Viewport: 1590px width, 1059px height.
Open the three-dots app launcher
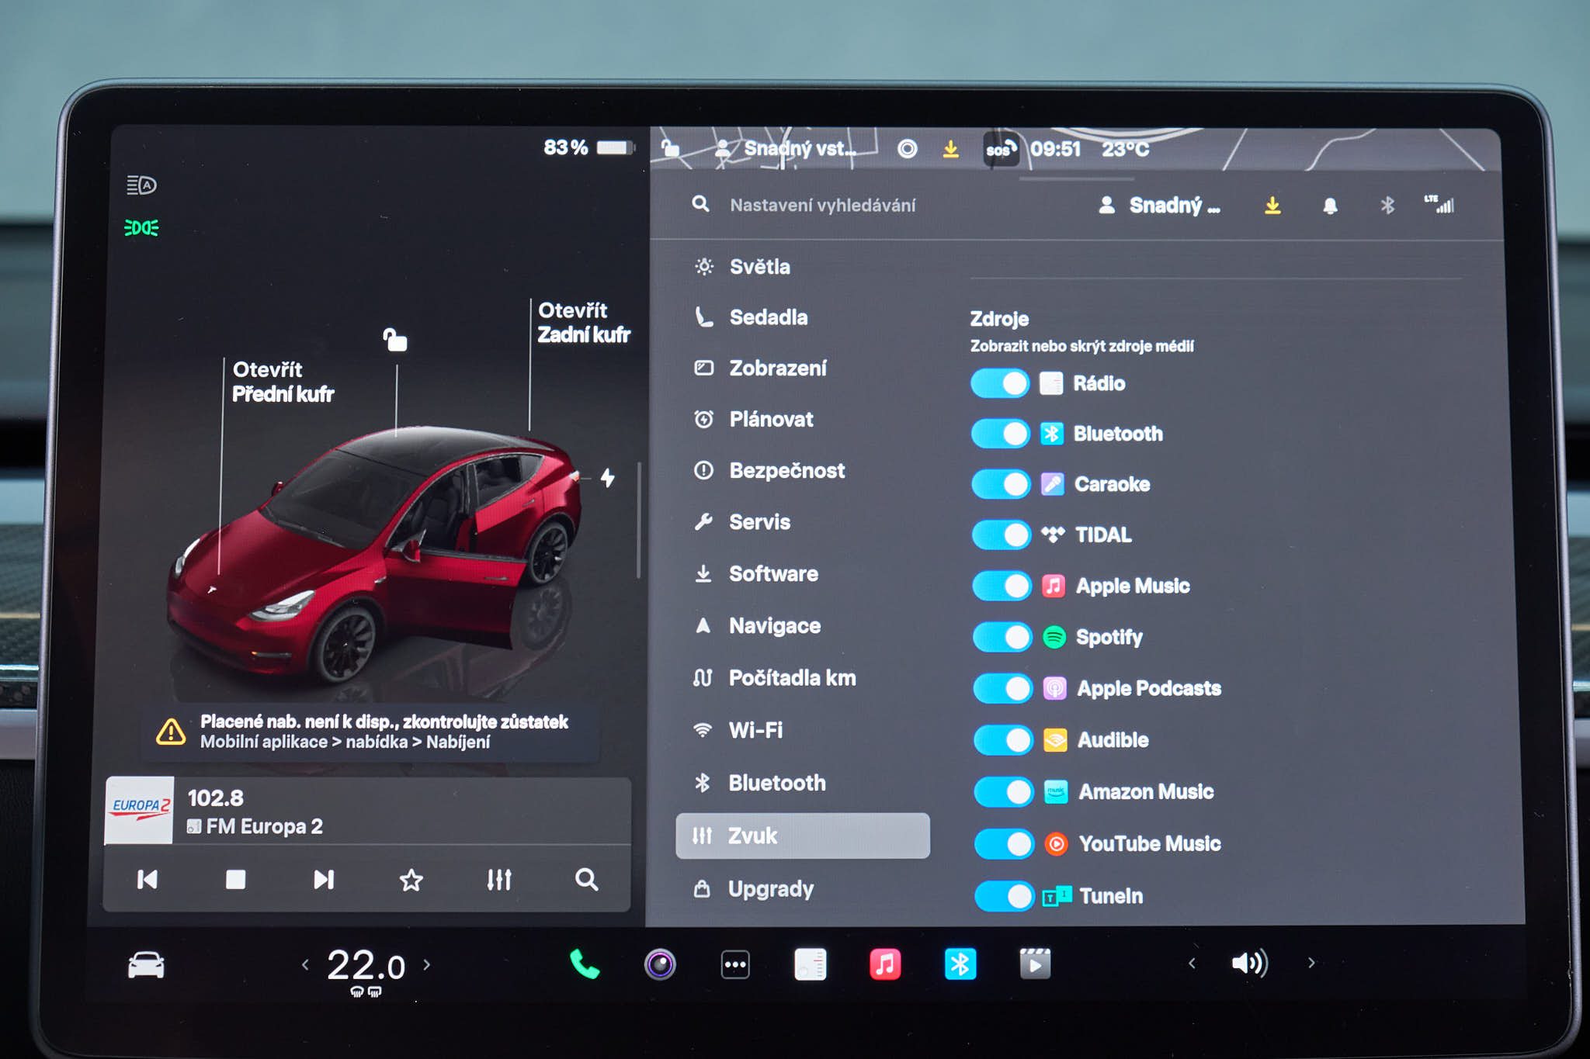tap(734, 964)
